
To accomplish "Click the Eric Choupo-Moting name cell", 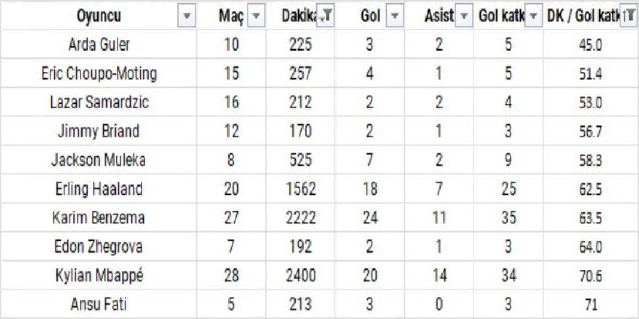I will tap(99, 73).
